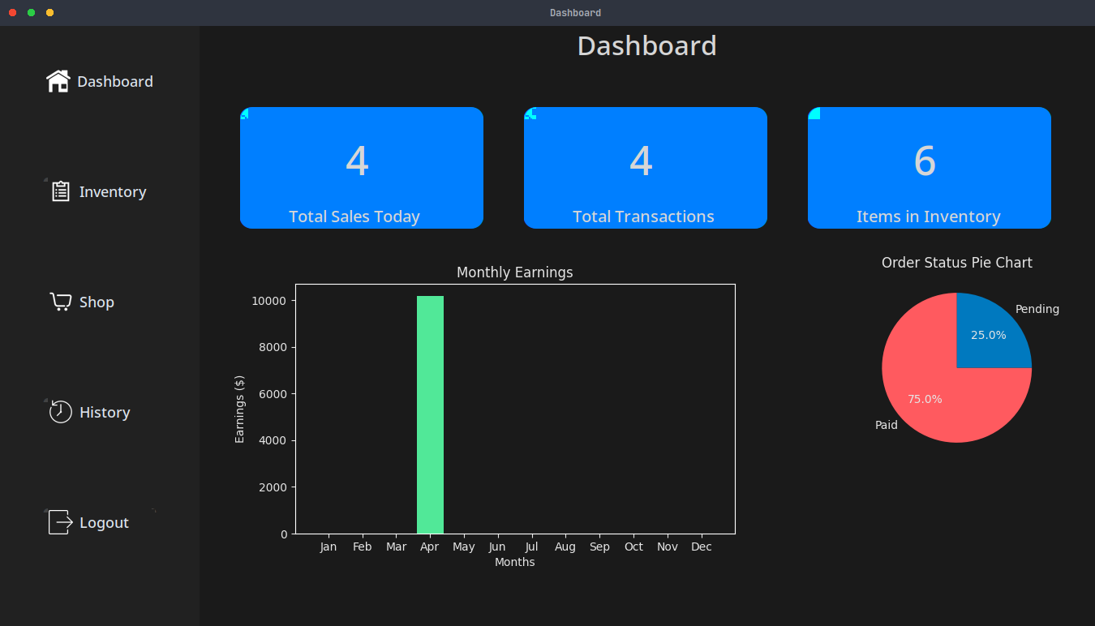1095x626 pixels.
Task: Select the Logout sidebar label
Action: pos(104,523)
